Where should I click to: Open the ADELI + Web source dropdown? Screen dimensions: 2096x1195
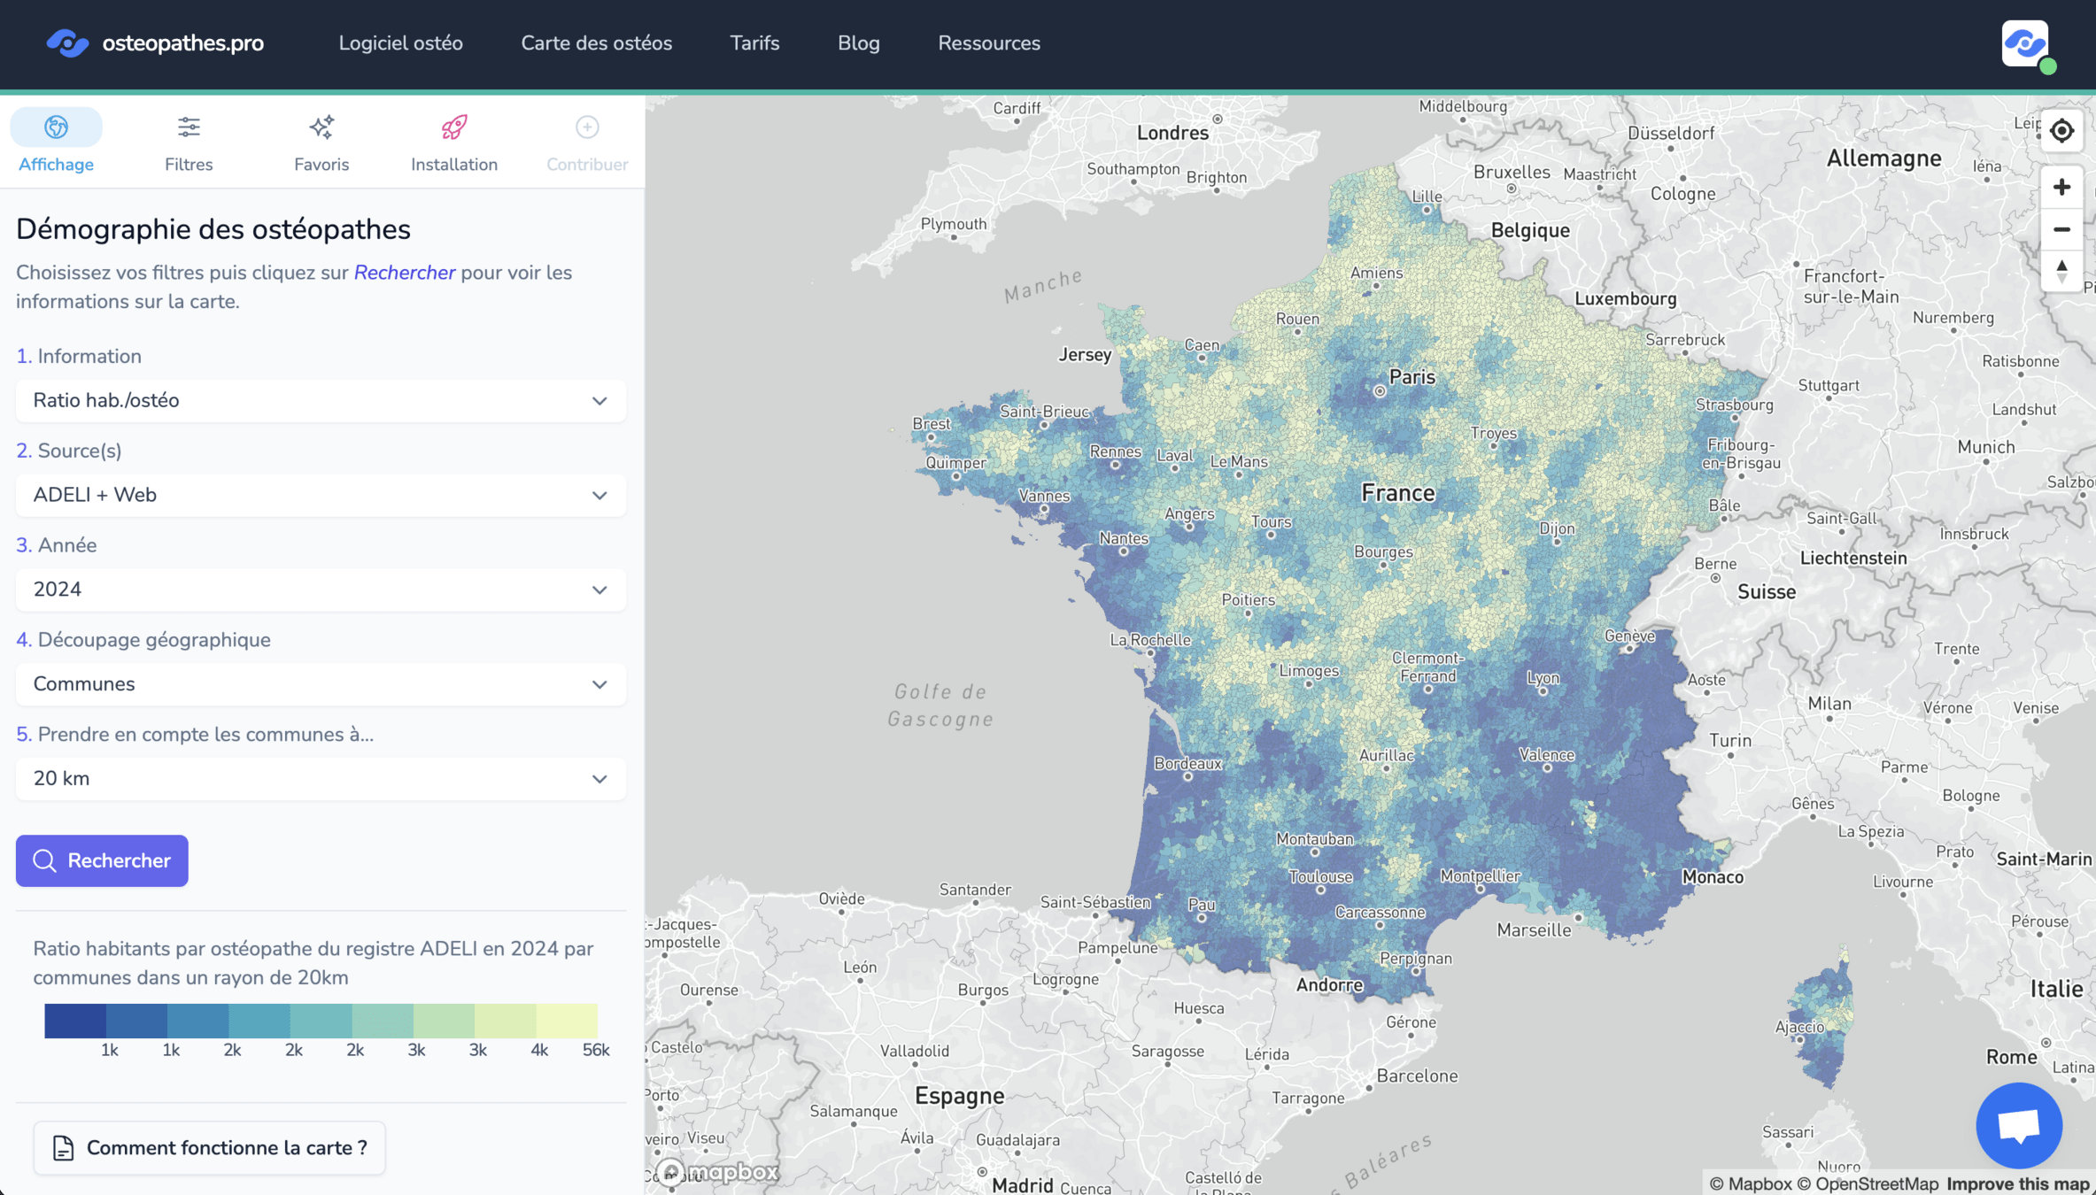click(x=321, y=496)
